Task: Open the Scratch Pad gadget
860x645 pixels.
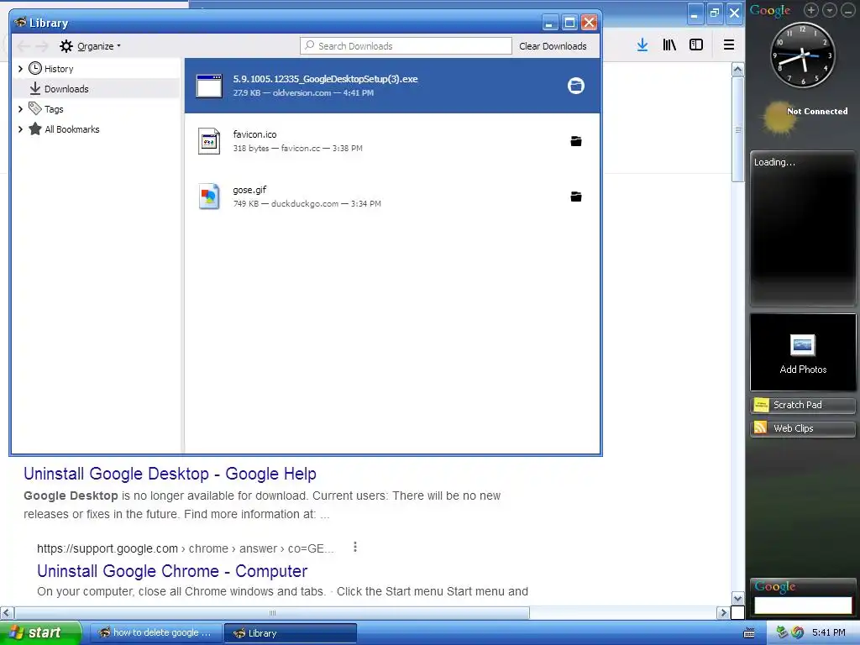Action: [803, 405]
